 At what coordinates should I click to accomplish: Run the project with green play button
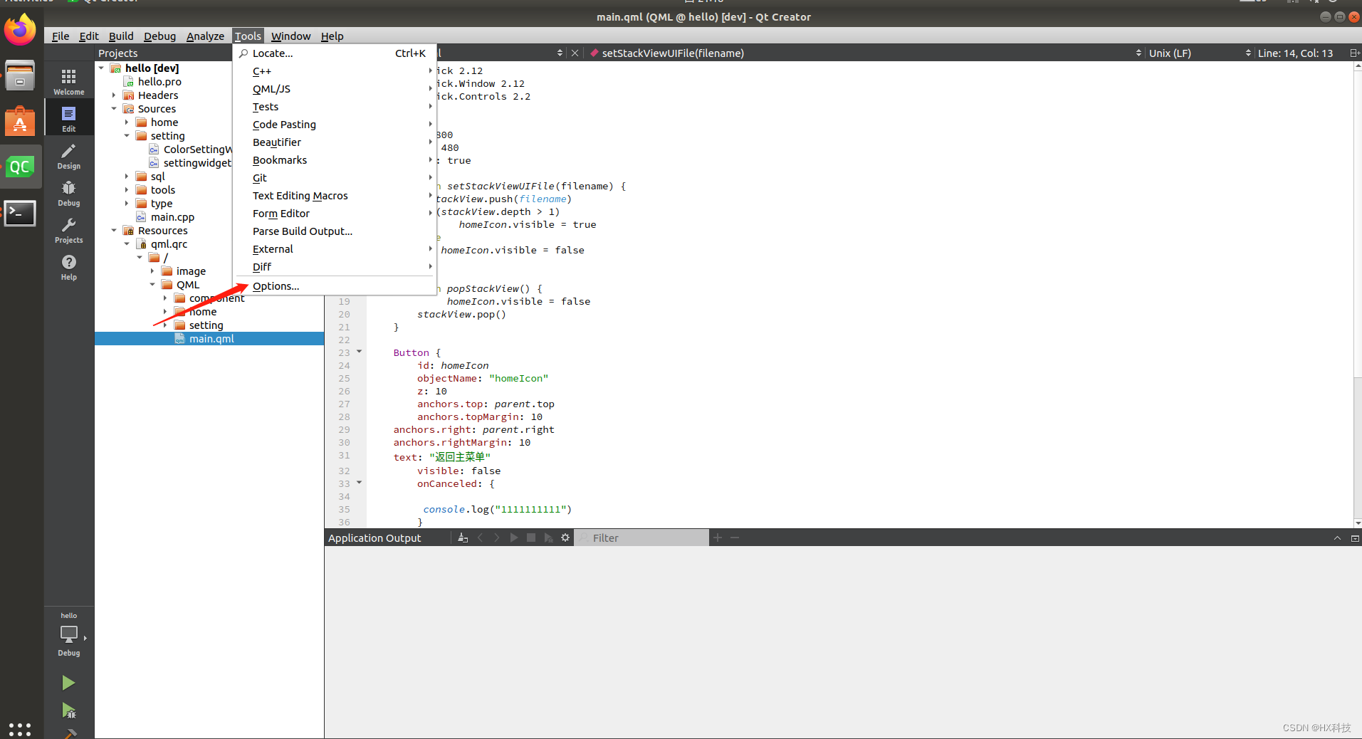[68, 683]
